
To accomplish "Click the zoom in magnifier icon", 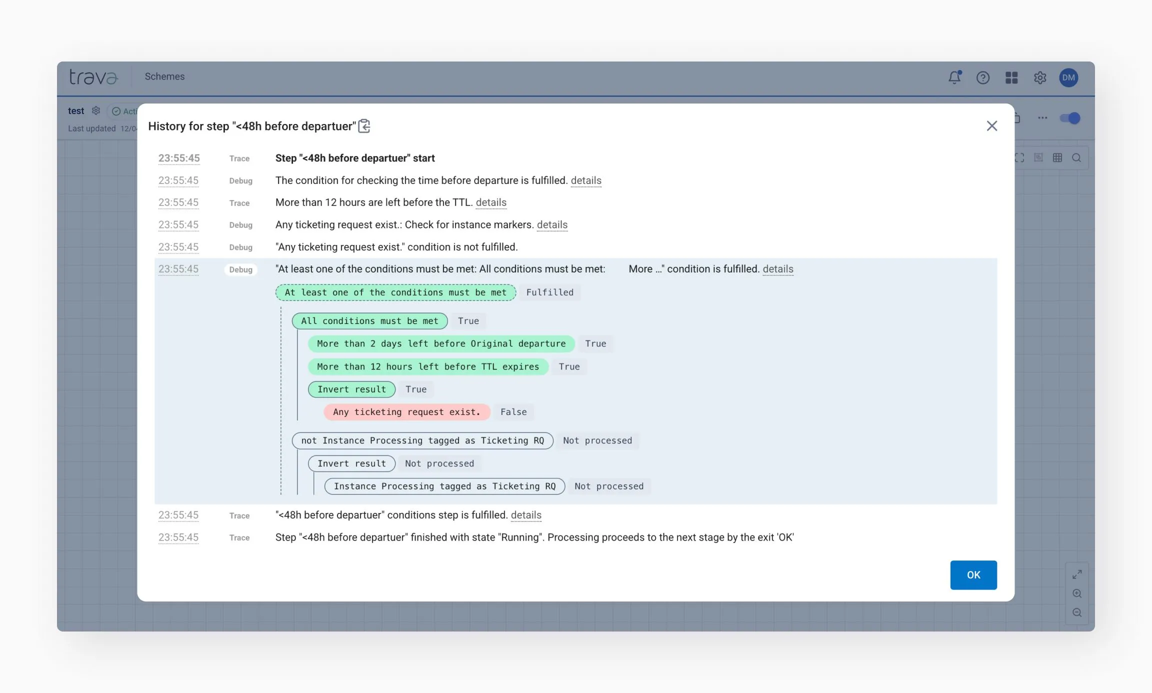I will pos(1077,593).
